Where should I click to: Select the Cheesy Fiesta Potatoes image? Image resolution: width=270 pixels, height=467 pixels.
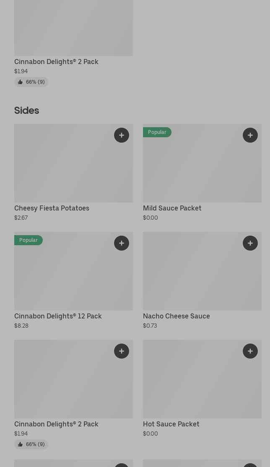[73, 163]
